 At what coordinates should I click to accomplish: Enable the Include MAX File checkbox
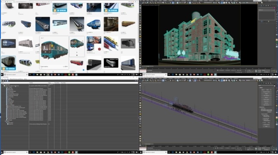coord(263,118)
